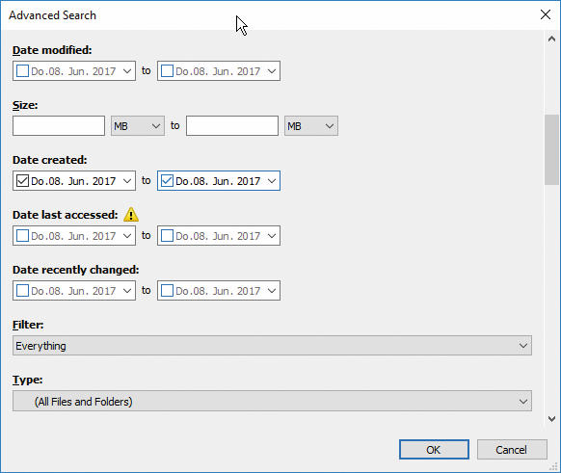Screen dimensions: 561x473
Task: Open the Date created end calendar dropdown arrow
Action: [272, 181]
